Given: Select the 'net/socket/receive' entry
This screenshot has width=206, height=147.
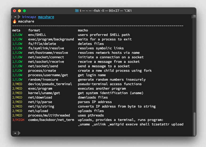Looking at the screenshot, I should pos(46,62).
